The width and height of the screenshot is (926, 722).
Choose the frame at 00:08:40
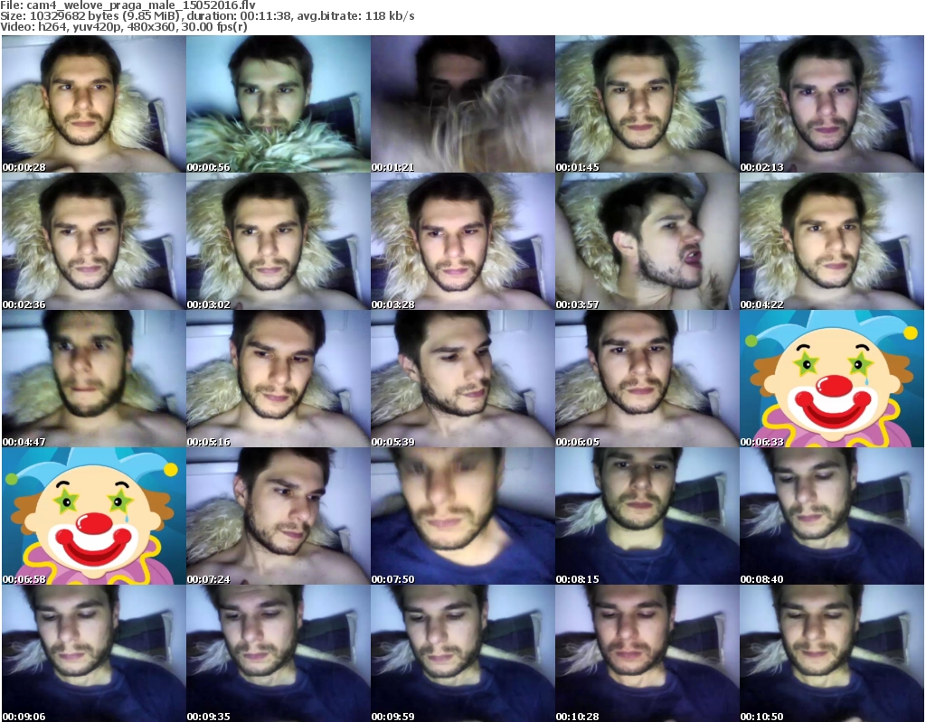[x=832, y=516]
